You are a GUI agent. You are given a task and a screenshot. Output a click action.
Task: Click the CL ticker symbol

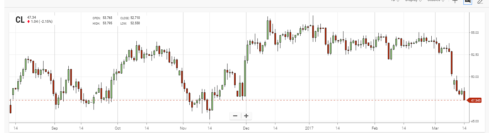click(x=20, y=20)
